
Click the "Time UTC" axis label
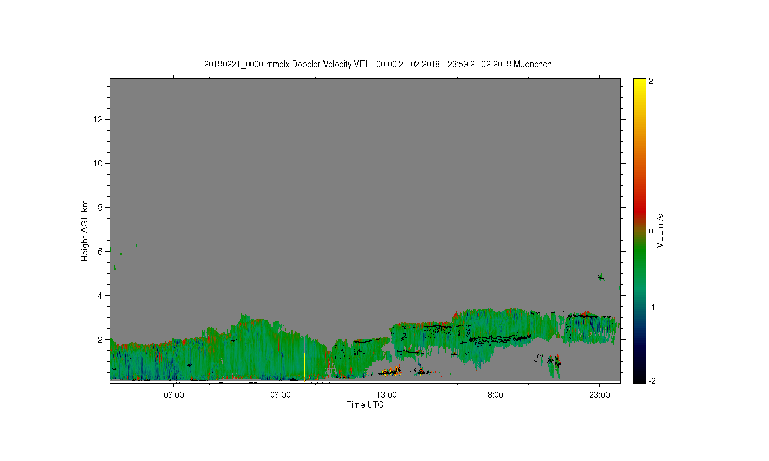pyautogui.click(x=365, y=405)
